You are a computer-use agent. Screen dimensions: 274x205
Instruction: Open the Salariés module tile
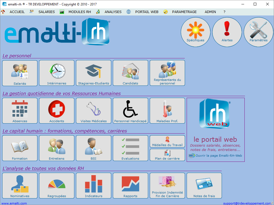(x=20, y=73)
